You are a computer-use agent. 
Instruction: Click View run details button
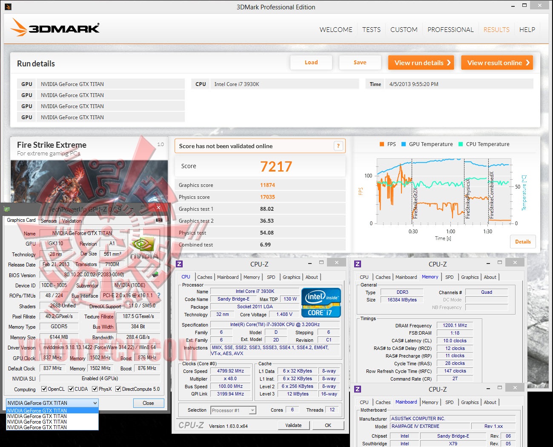tap(421, 63)
